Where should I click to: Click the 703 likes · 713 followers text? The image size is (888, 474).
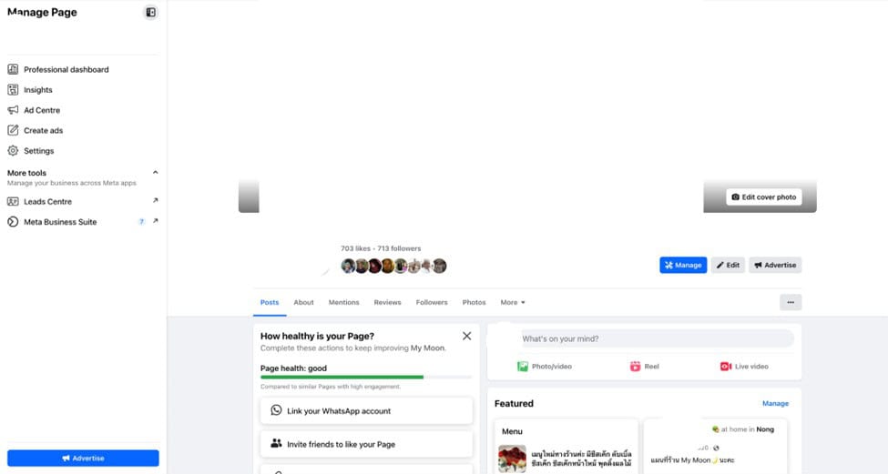click(381, 248)
